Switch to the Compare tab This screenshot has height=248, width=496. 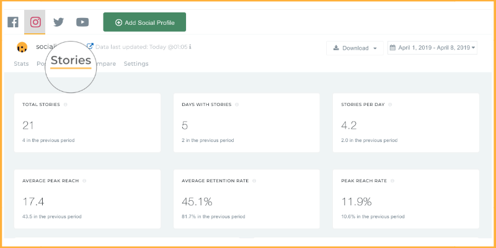pyautogui.click(x=106, y=64)
